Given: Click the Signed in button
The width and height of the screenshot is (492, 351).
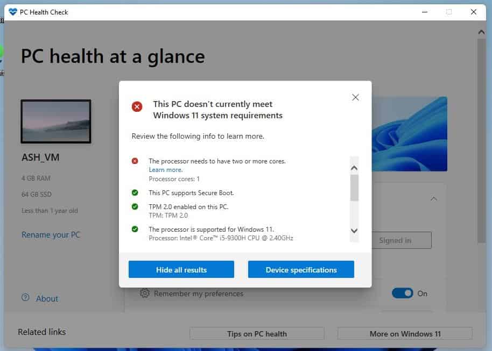Looking at the screenshot, I should pos(396,240).
